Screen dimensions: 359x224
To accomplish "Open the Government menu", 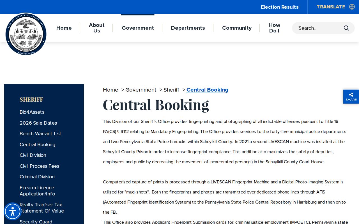I will [138, 28].
